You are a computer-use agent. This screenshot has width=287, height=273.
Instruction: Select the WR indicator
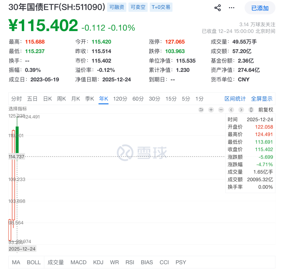pos(114,262)
